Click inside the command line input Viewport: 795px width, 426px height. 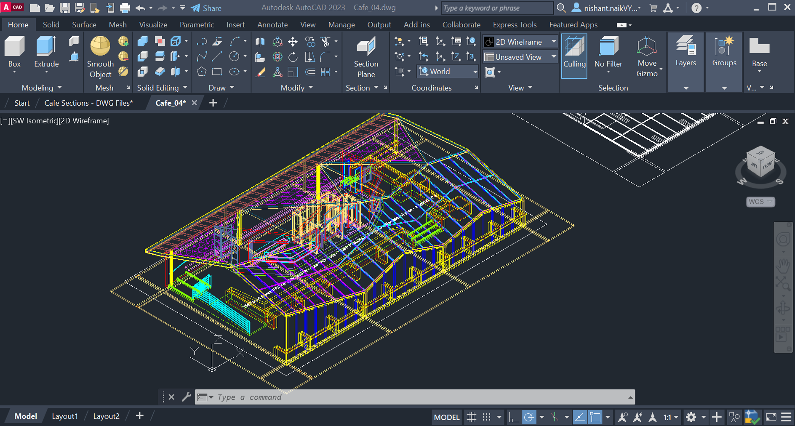click(337, 397)
